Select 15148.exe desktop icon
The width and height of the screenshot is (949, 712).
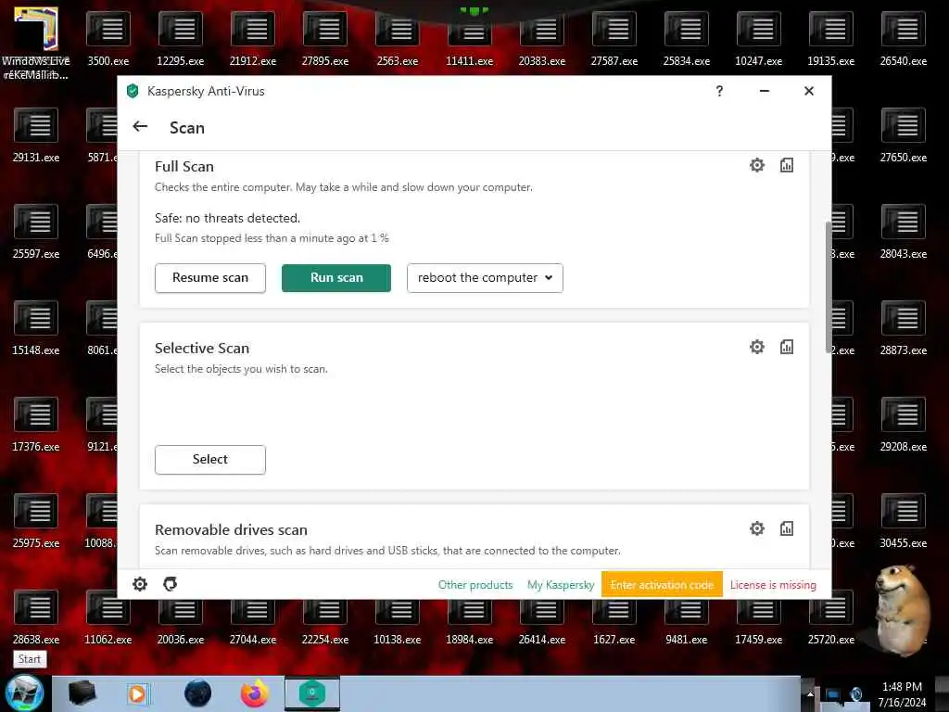36,327
